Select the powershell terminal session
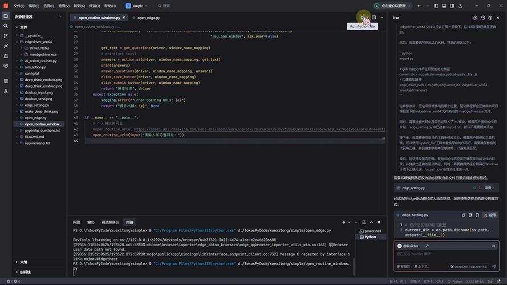This screenshot has width=507, height=285. [371, 231]
